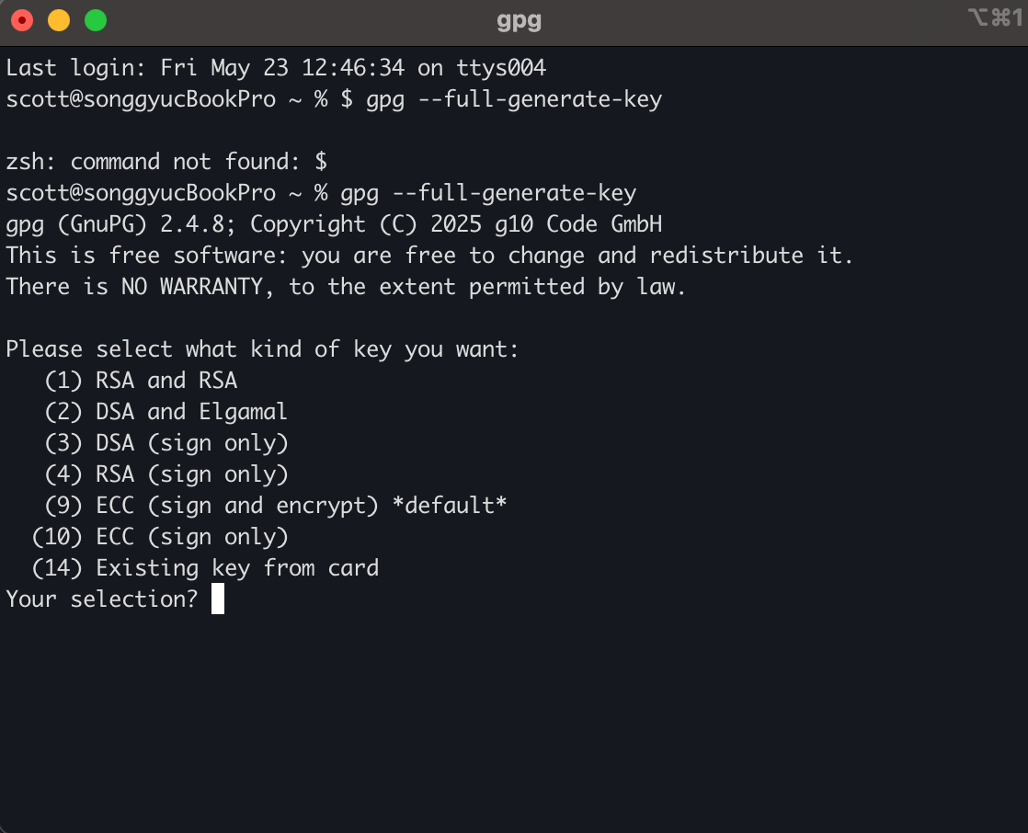
Task: Click the '(3) DSA (sign only)' line
Action: [166, 443]
